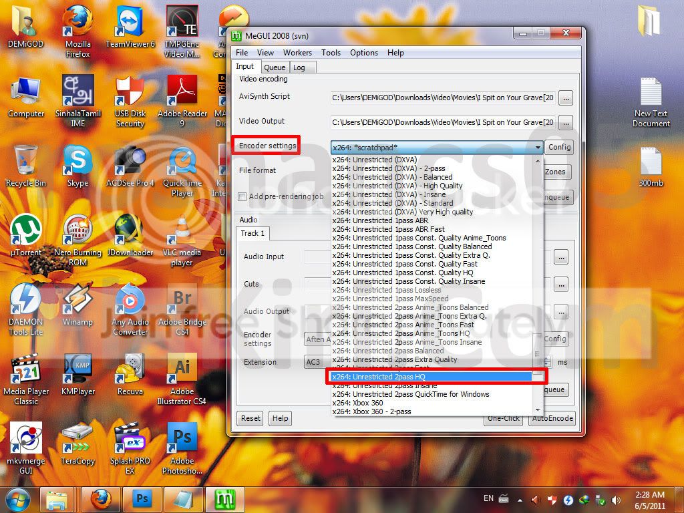Open the Tools menu
The height and width of the screenshot is (513, 684).
click(331, 53)
